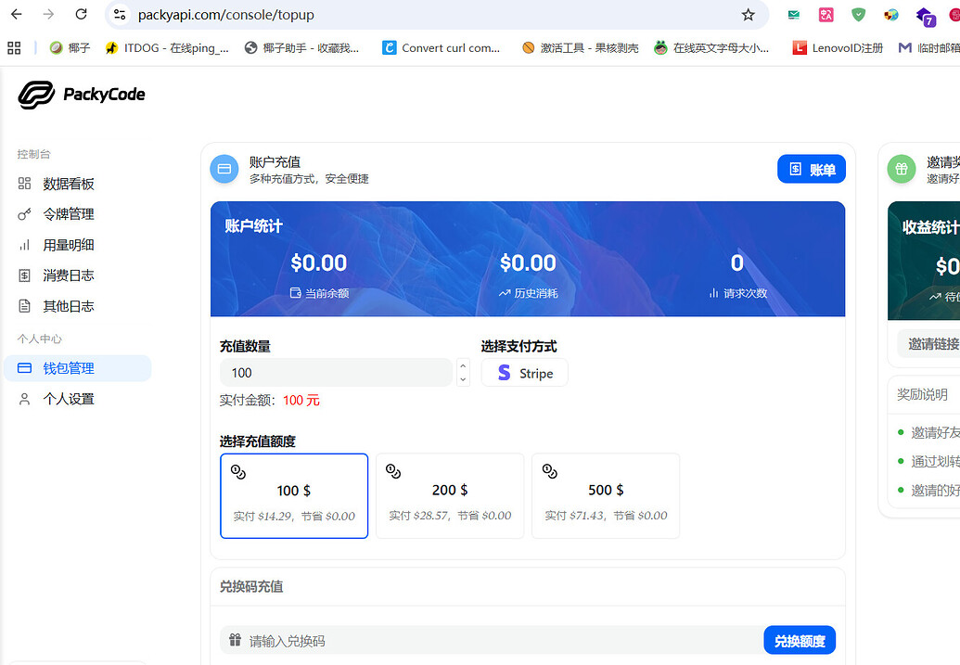Image resolution: width=960 pixels, height=665 pixels.
Task: Click 实付 $28.57 text on 200 $ card
Action: point(418,516)
